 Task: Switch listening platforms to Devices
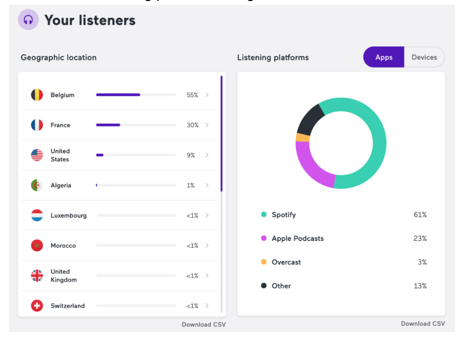[424, 57]
